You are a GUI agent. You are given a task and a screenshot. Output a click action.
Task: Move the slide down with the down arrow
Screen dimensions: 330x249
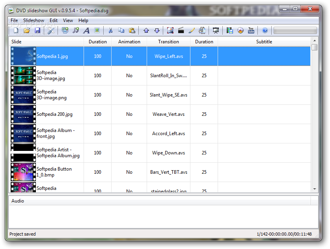(157, 30)
